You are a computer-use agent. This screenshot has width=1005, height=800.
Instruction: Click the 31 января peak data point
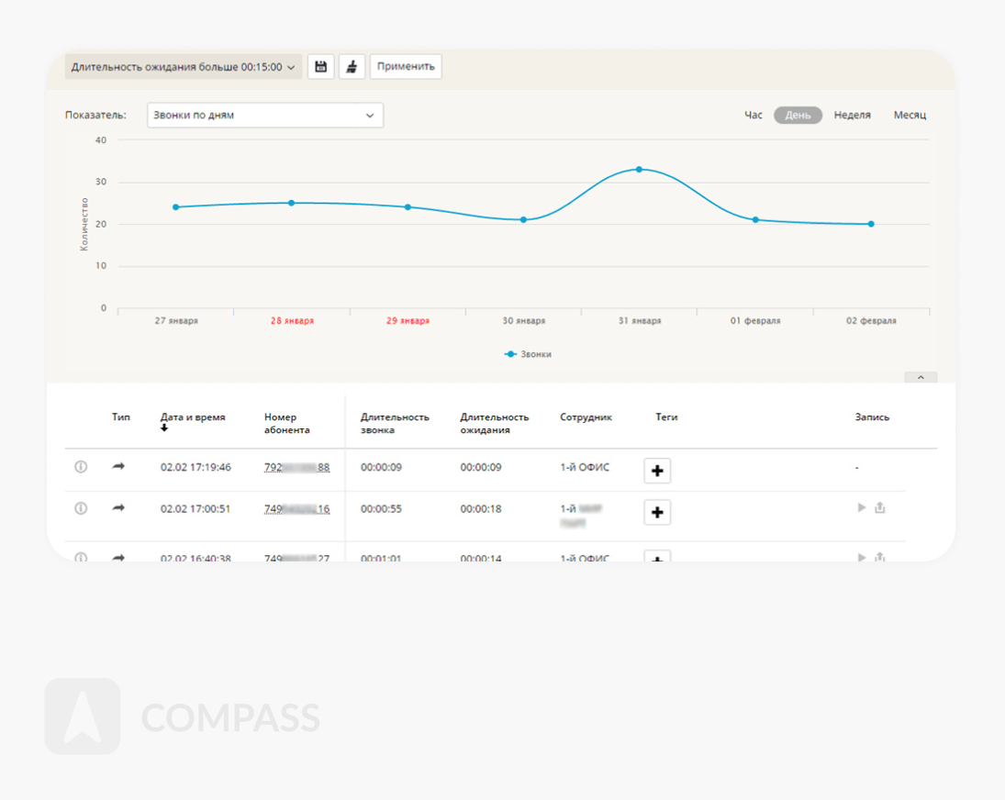point(639,169)
